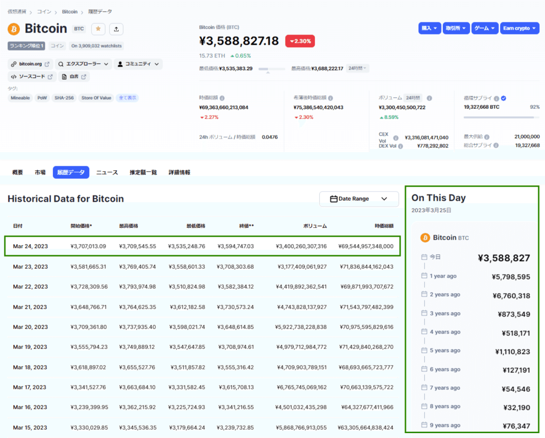Click the Earn crypto button

[x=519, y=28]
